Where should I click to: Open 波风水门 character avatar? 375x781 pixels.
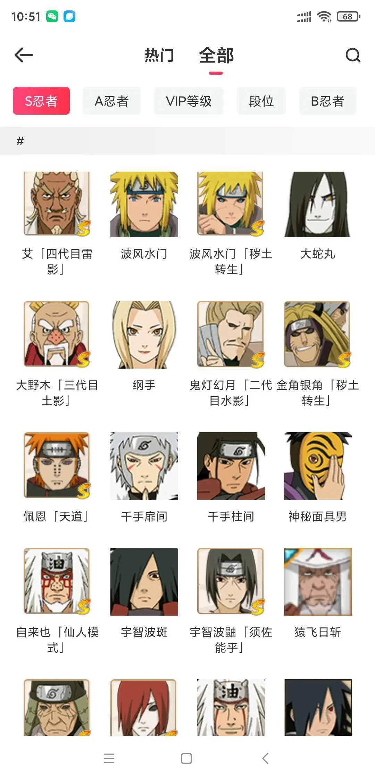click(x=144, y=204)
